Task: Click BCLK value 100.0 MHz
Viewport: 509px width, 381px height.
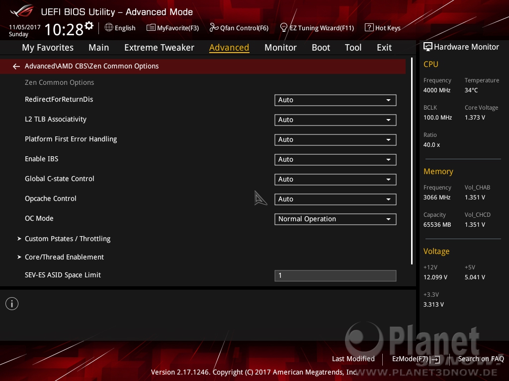Action: [x=437, y=118]
